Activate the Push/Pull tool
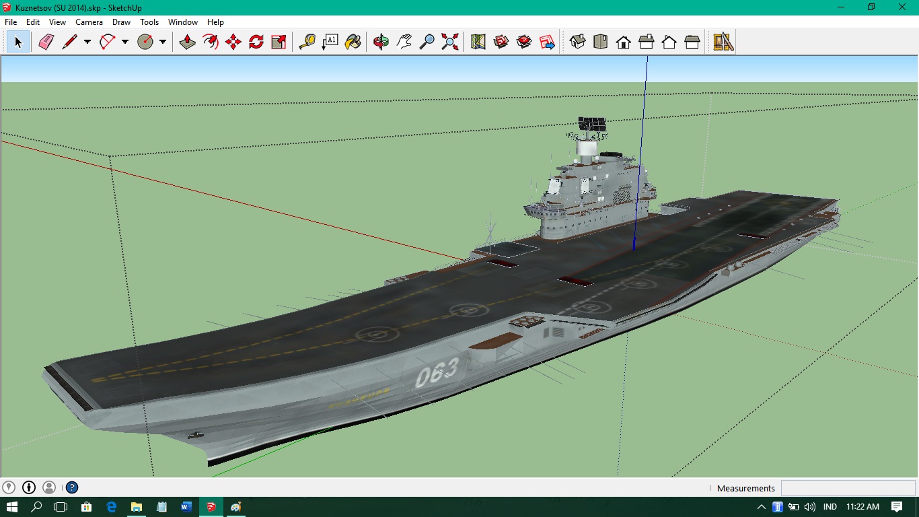Image resolution: width=919 pixels, height=517 pixels. (188, 42)
